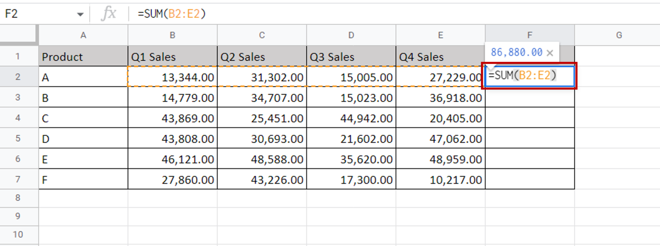Screen dimensions: 660x246
Task: Click product cell A
Action: (x=83, y=77)
